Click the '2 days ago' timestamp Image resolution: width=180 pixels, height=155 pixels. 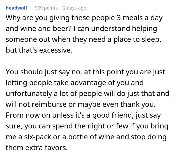[75, 8]
